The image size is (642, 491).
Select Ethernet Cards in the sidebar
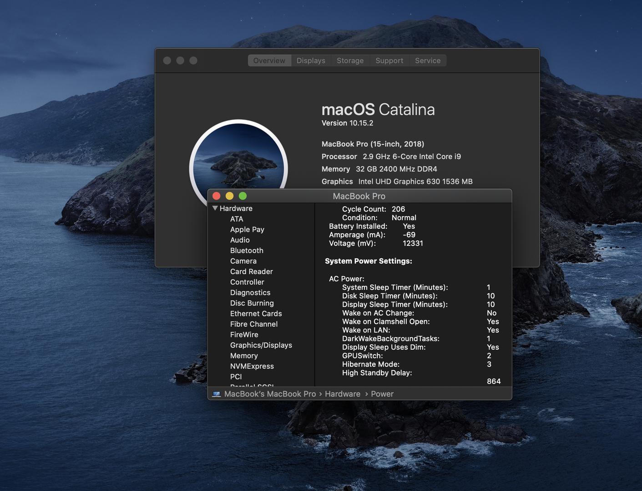coord(256,314)
